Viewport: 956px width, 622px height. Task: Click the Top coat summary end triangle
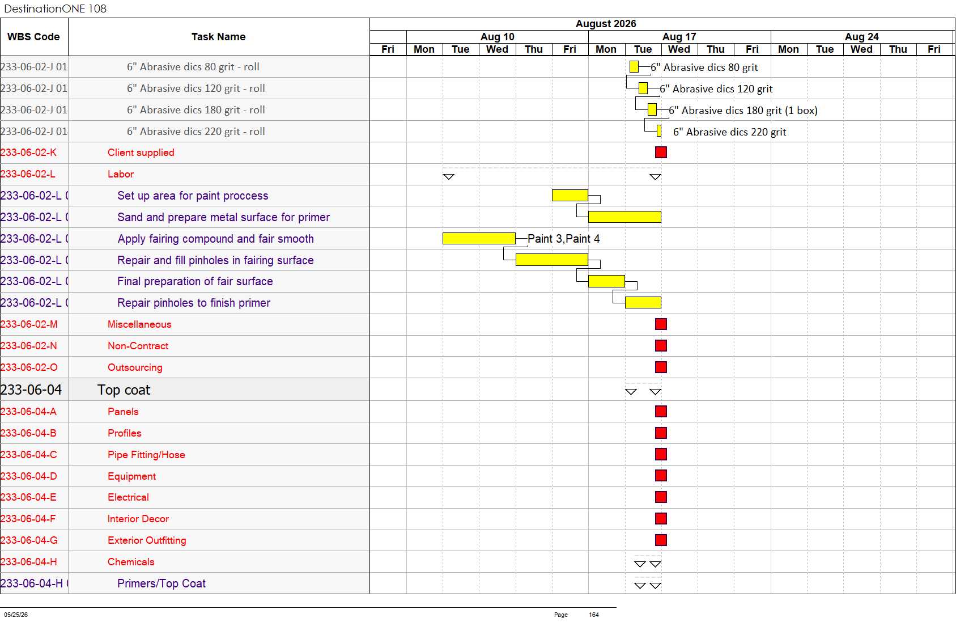656,391
